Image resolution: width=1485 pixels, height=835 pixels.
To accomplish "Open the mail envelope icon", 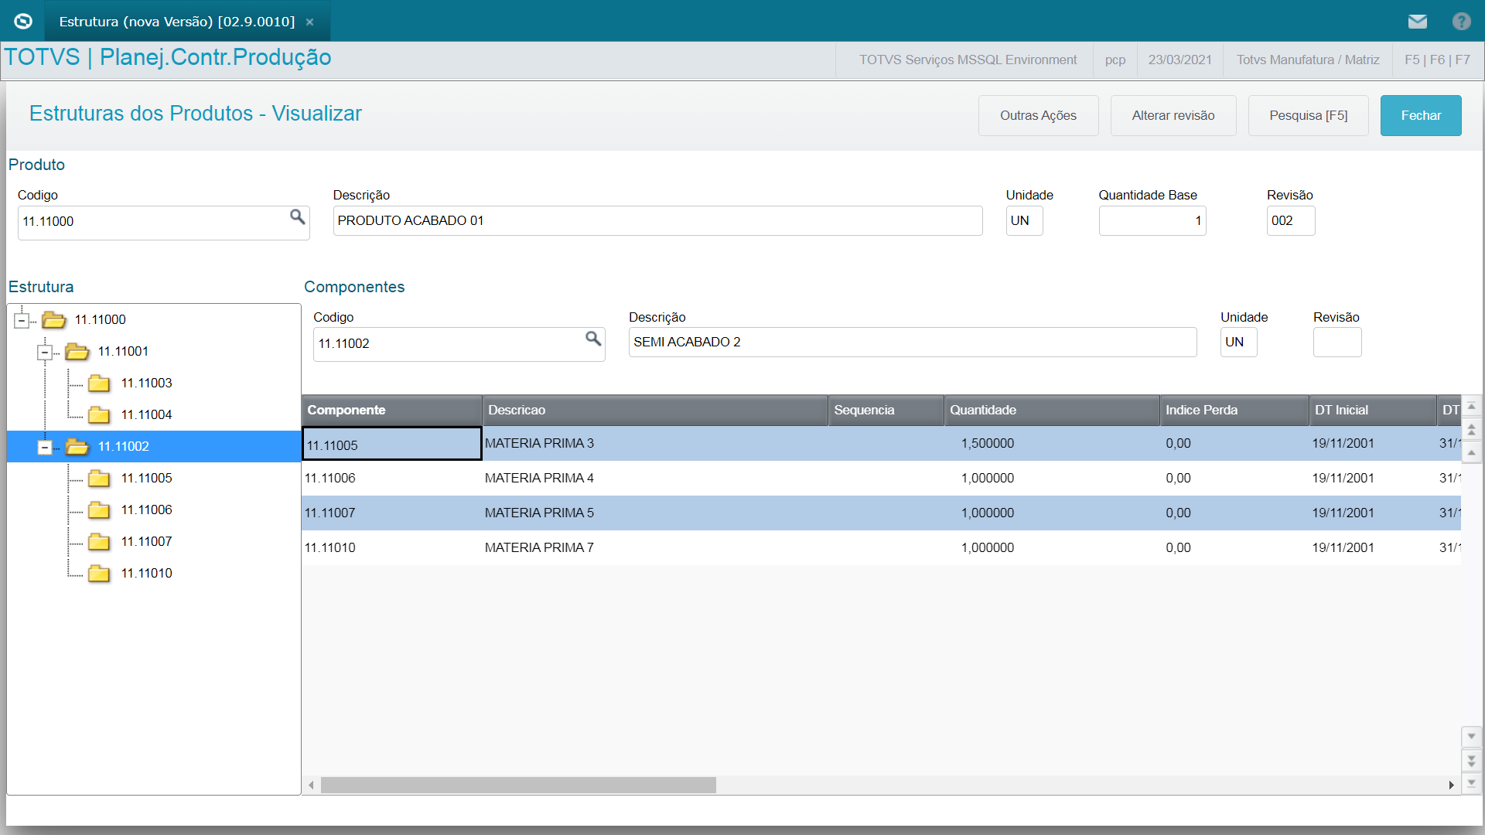I will (1417, 21).
